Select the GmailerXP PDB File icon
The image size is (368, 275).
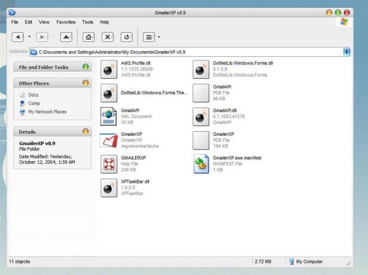pyautogui.click(x=201, y=140)
